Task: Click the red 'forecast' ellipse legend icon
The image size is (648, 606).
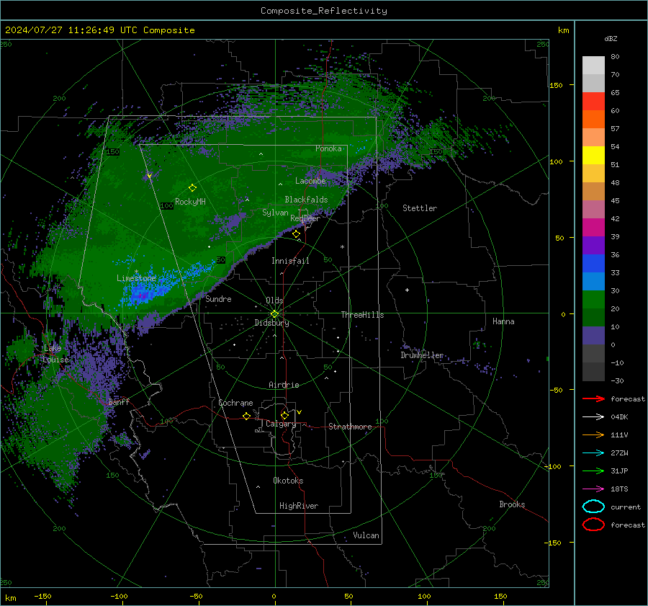Action: (x=593, y=525)
